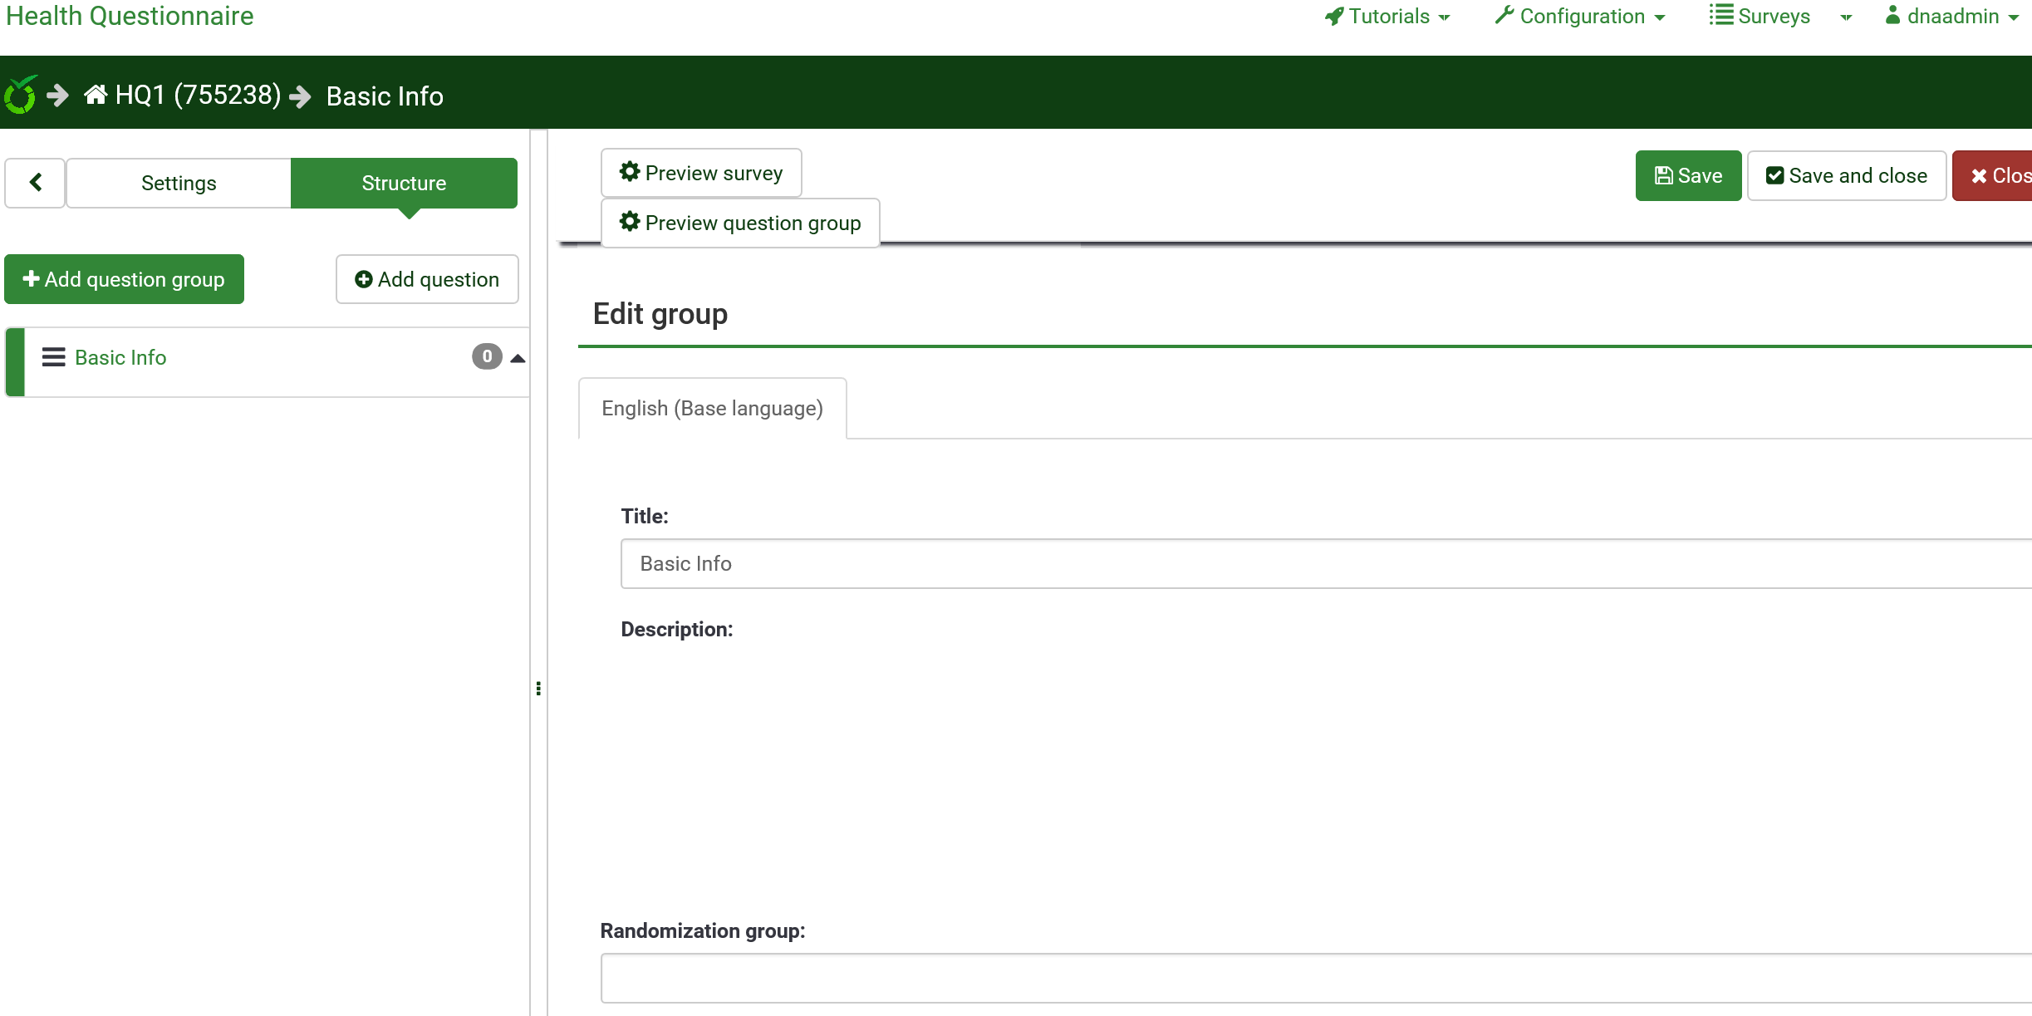
Task: Select the English (Base language) tab
Action: (x=712, y=408)
